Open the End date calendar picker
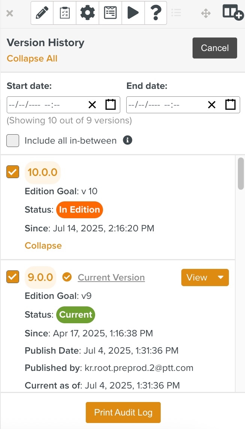This screenshot has height=441, width=245. click(x=230, y=105)
